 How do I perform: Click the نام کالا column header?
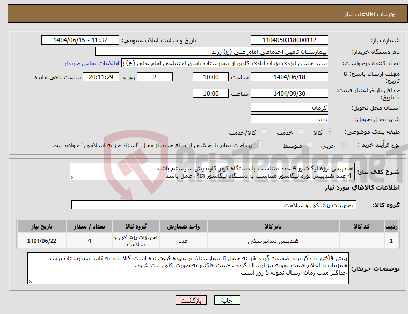point(273,226)
